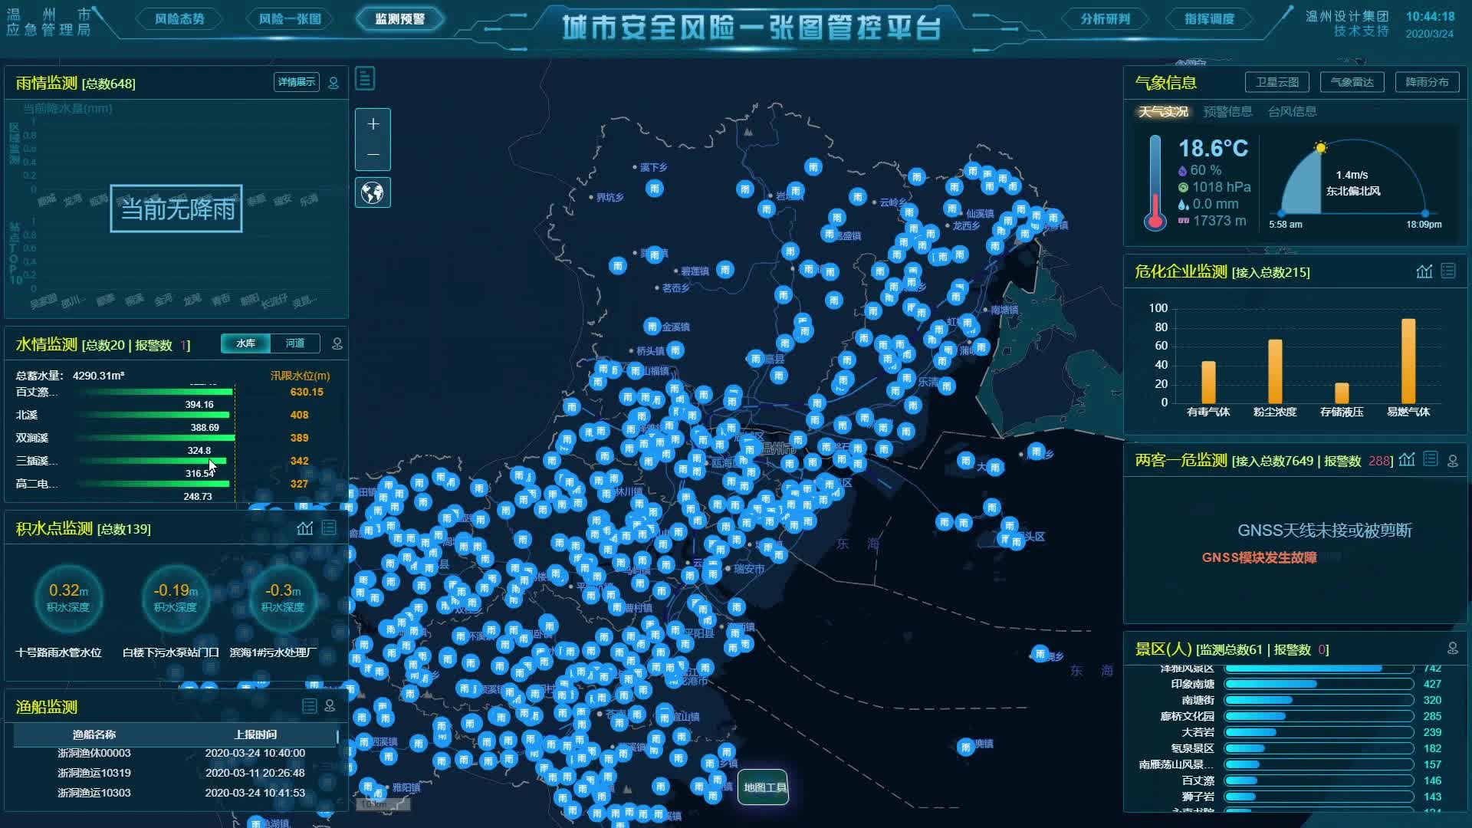1472x828 pixels.
Task: Switch water monitoring to 河道
Action: (295, 343)
